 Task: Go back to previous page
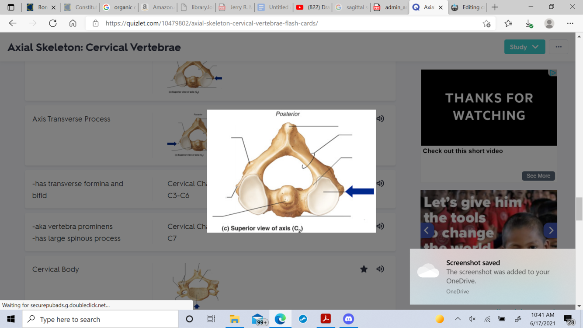coord(13,23)
